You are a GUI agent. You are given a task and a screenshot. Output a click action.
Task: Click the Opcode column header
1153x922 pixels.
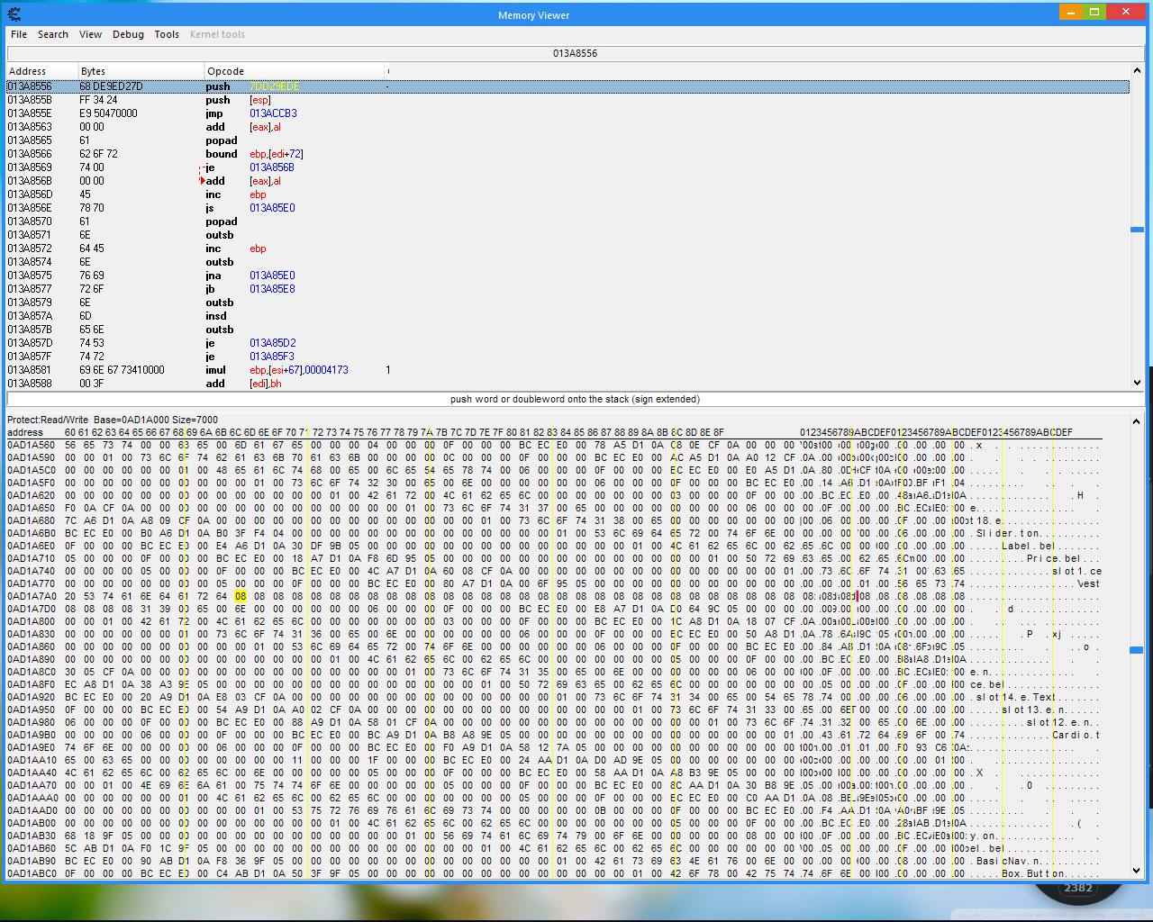click(x=225, y=71)
